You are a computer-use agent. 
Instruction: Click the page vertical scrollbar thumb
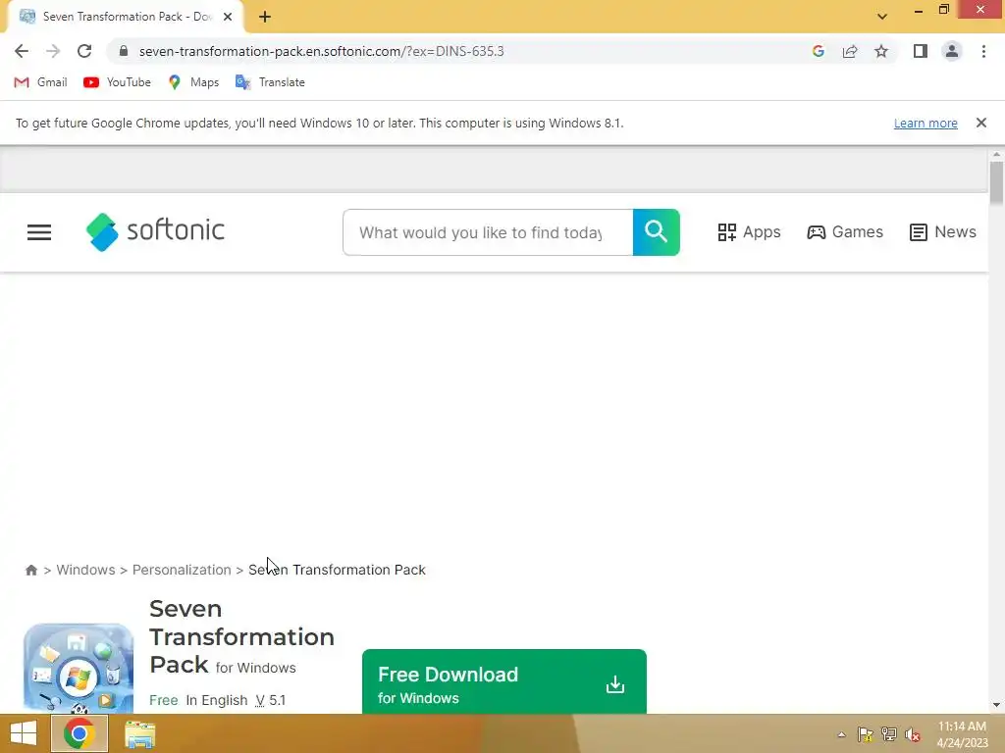tap(996, 183)
